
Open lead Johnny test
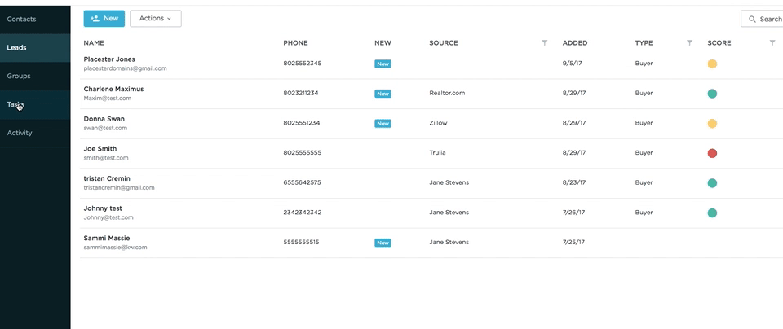[x=103, y=208]
